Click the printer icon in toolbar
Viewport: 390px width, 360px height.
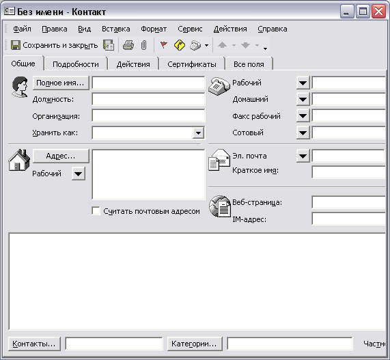coord(128,45)
